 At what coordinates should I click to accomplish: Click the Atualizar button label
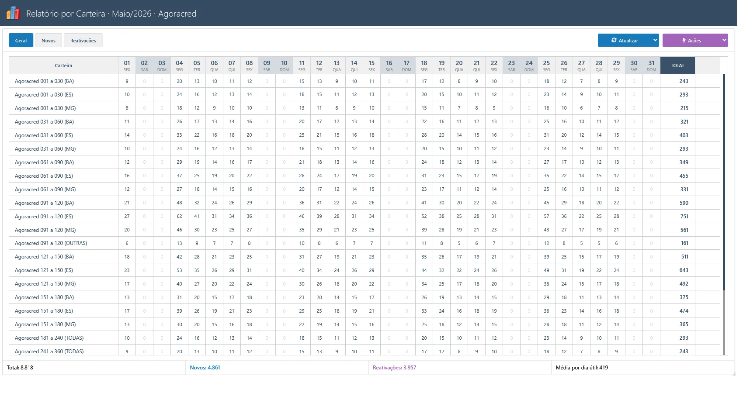[x=628, y=41]
